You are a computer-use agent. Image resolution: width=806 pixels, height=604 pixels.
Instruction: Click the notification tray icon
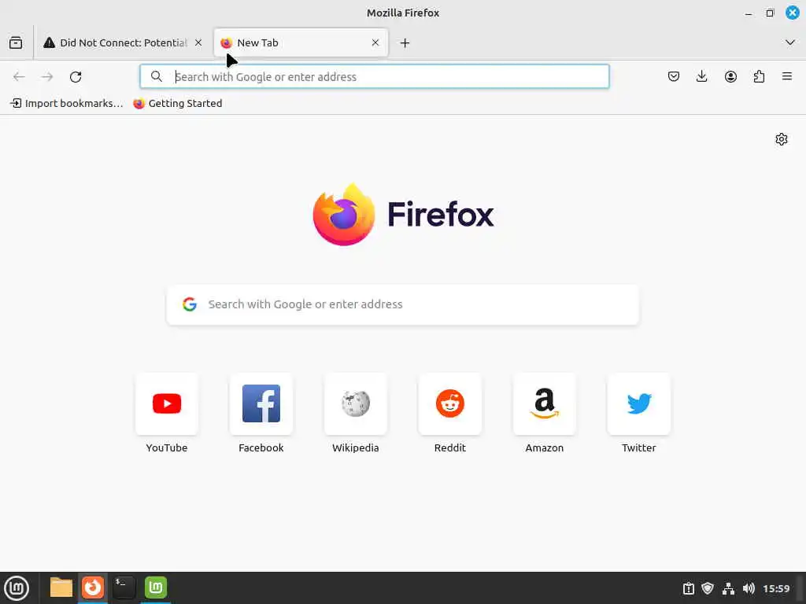pos(688,588)
